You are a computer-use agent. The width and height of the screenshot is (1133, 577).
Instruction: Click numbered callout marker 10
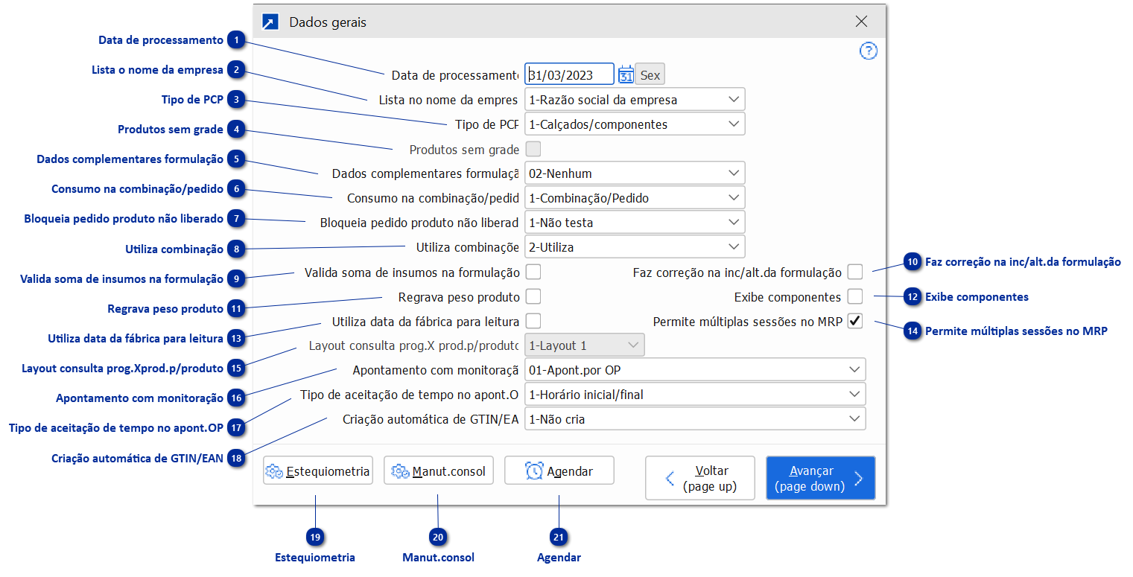pyautogui.click(x=913, y=262)
